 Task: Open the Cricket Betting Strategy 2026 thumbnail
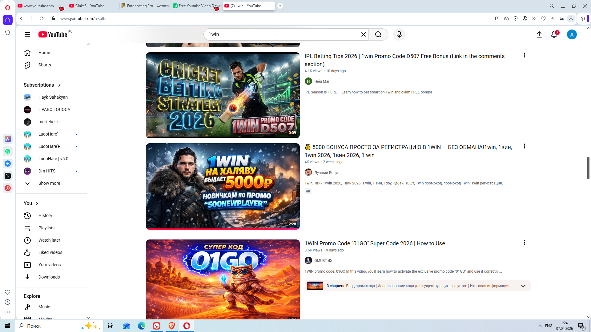click(223, 95)
